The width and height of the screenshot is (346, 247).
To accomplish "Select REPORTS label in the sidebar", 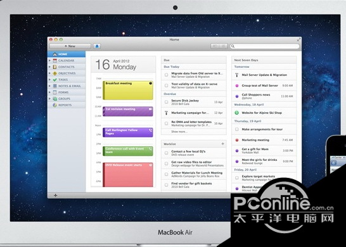I will 65,105.
